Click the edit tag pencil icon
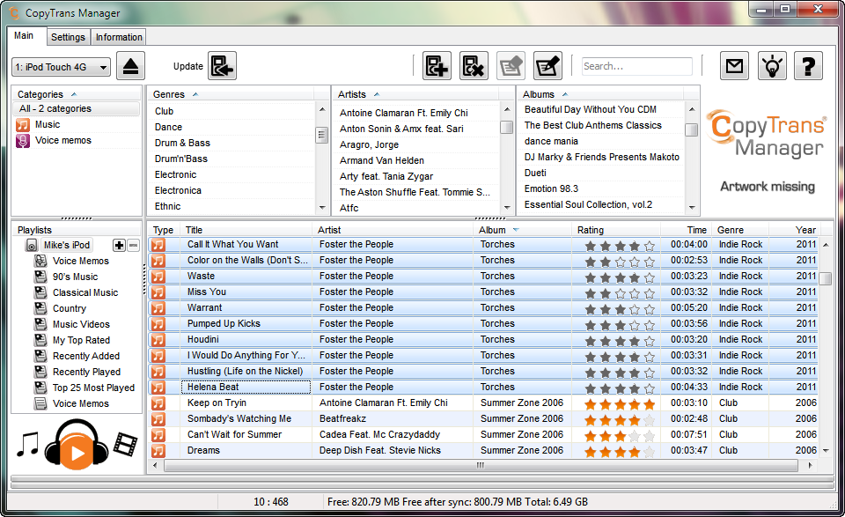The width and height of the screenshot is (845, 517). point(547,66)
